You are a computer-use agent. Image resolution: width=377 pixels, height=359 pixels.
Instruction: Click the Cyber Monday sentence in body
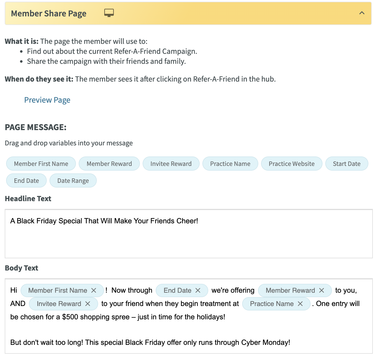(x=150, y=342)
